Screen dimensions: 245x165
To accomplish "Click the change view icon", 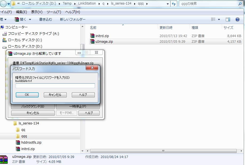I will click(213, 19).
